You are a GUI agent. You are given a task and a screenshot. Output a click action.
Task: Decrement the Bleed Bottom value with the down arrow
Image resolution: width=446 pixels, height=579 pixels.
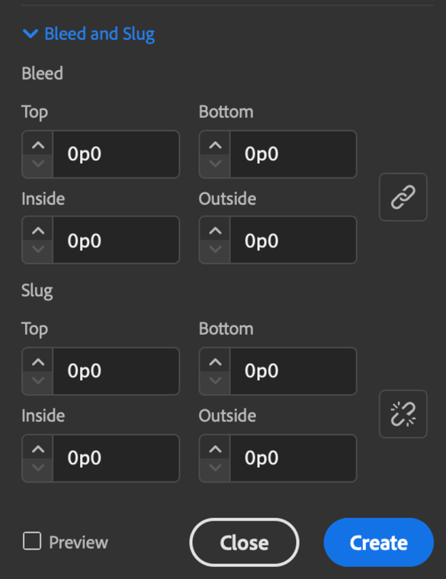point(214,163)
